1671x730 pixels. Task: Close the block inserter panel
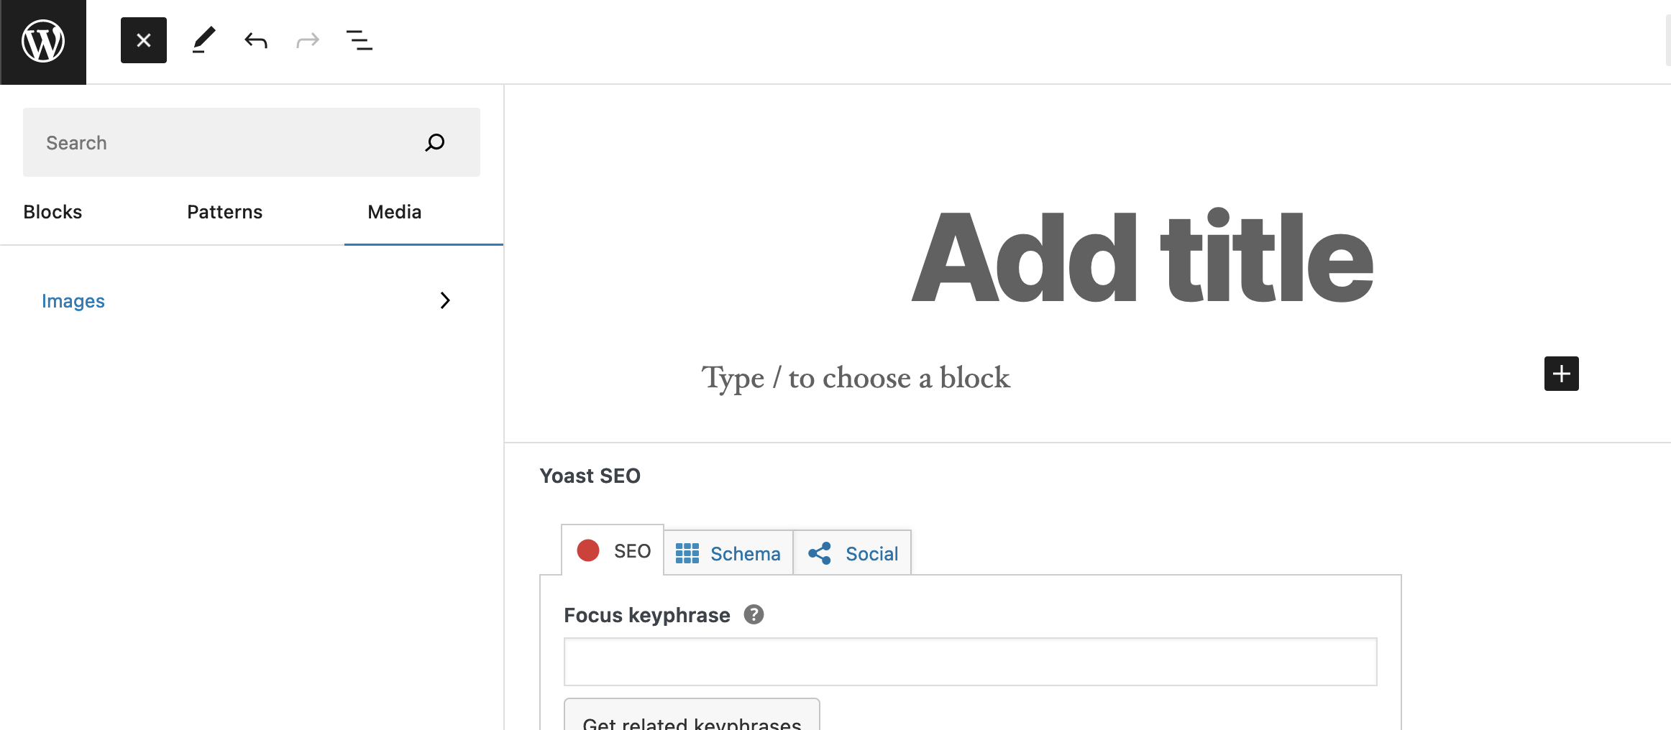coord(143,40)
